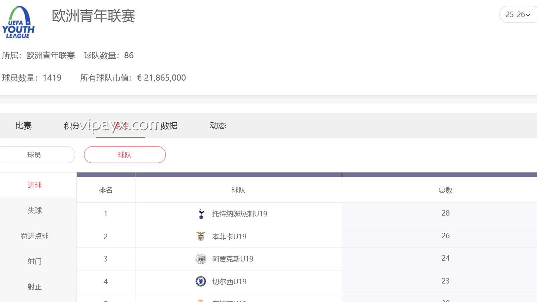This screenshot has height=302, width=537.
Task: Switch to the 积分 (Standings) tab
Action: tap(72, 126)
